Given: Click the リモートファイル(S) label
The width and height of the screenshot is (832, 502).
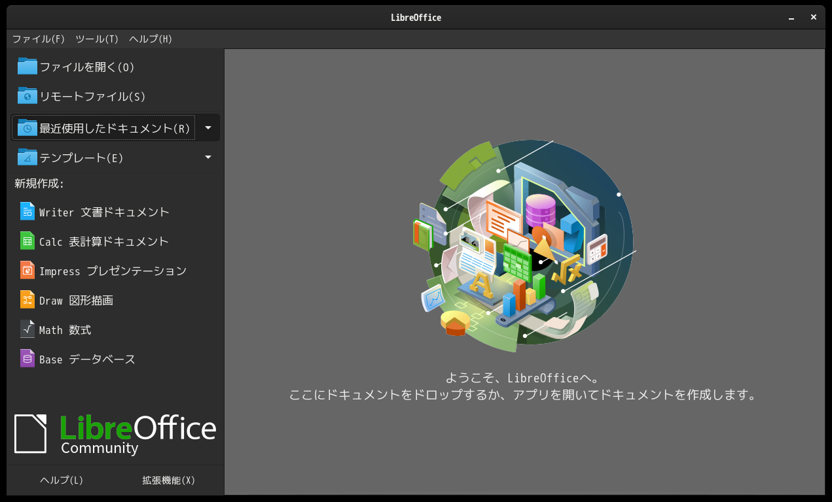Looking at the screenshot, I should pyautogui.click(x=92, y=97).
